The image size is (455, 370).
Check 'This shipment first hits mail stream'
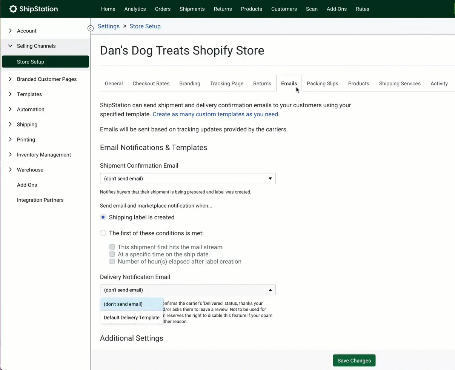click(112, 247)
